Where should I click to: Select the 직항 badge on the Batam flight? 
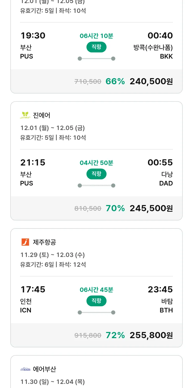pos(96,301)
